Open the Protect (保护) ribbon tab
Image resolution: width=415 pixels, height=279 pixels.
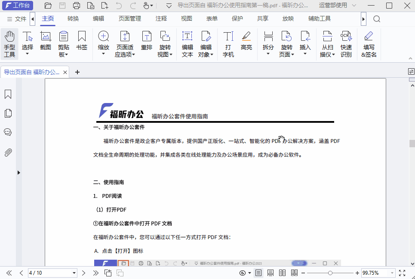tap(237, 19)
